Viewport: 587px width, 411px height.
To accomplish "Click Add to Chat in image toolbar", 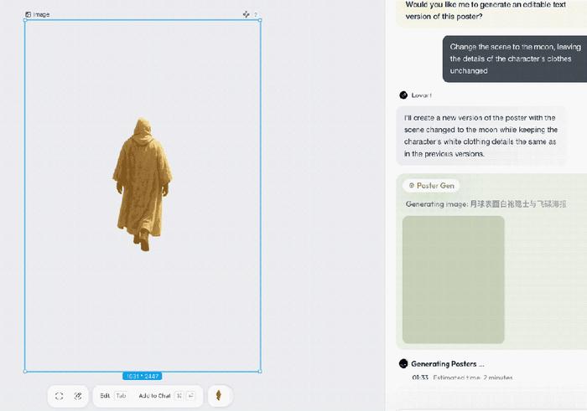I will coord(154,395).
